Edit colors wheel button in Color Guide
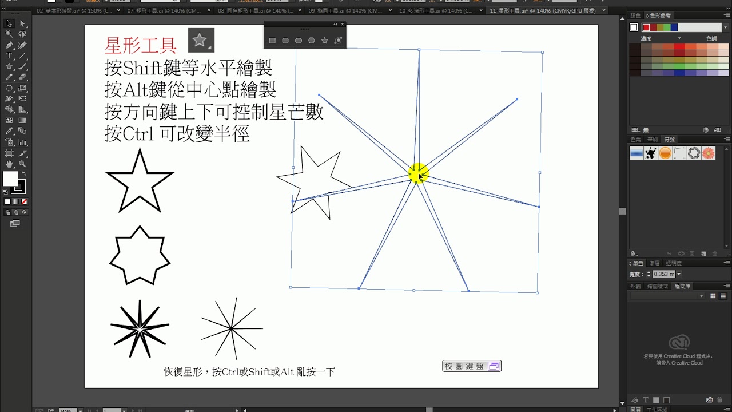This screenshot has width=732, height=412. point(706,130)
